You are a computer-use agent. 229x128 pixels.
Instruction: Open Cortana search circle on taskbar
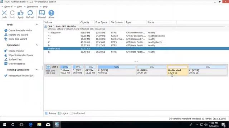coord(13,125)
